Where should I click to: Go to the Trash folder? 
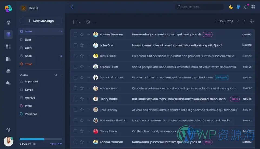coord(28,64)
